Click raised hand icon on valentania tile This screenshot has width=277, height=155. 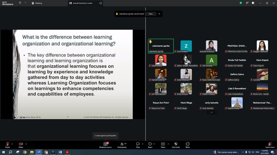tap(151, 42)
